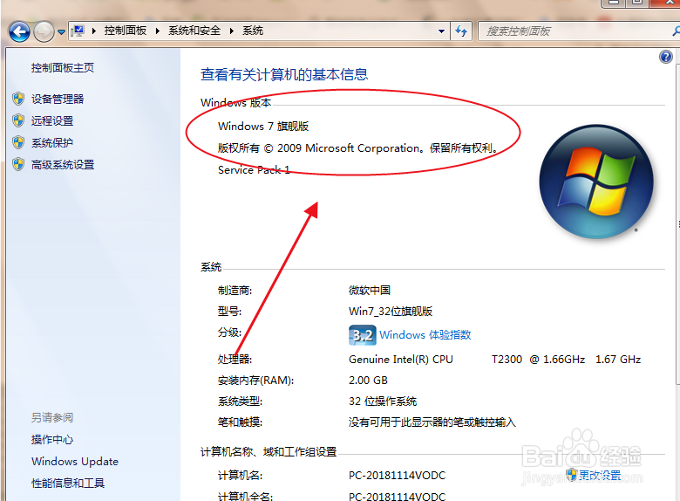Expand the arrow after 系统和安全 breadcrumb
Viewport: 680px width, 501px height.
(232, 31)
